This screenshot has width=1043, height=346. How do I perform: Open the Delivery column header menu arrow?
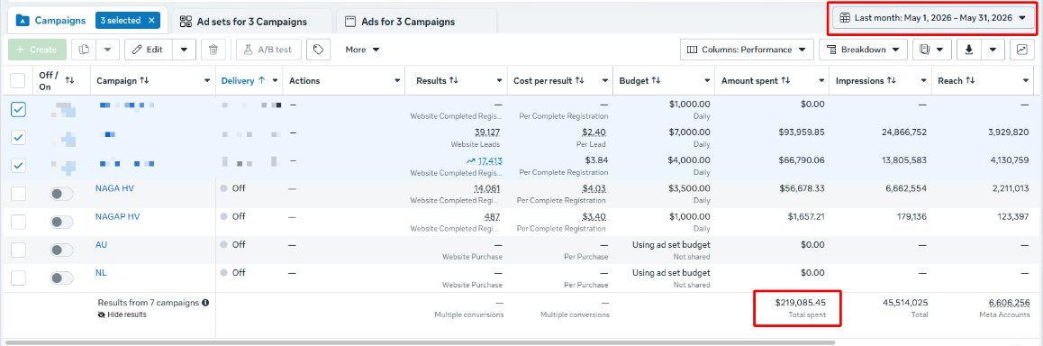[x=275, y=81]
